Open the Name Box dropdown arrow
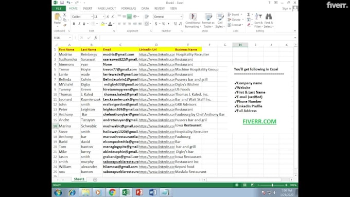This screenshot has width=350, height=197. click(x=70, y=38)
